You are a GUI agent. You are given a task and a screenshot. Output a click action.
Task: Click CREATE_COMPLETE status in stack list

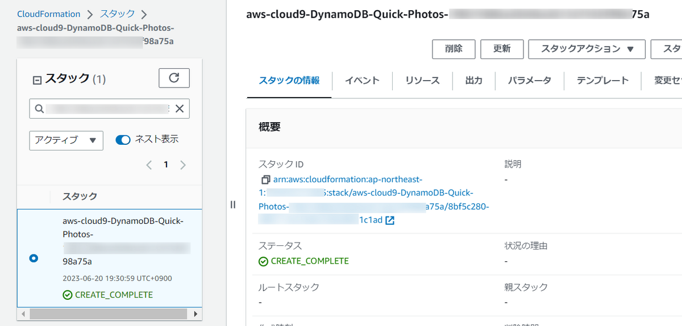pos(108,295)
